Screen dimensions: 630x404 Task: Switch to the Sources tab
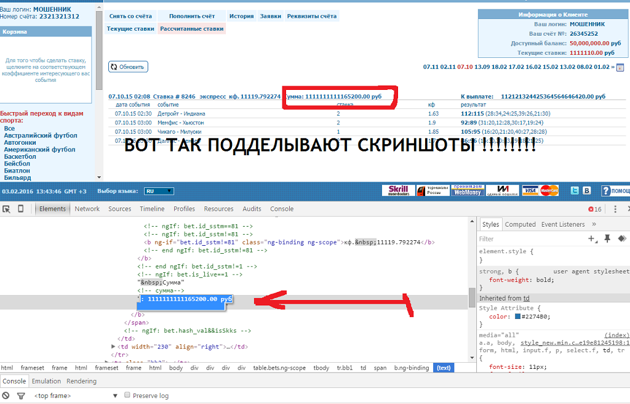pyautogui.click(x=120, y=209)
